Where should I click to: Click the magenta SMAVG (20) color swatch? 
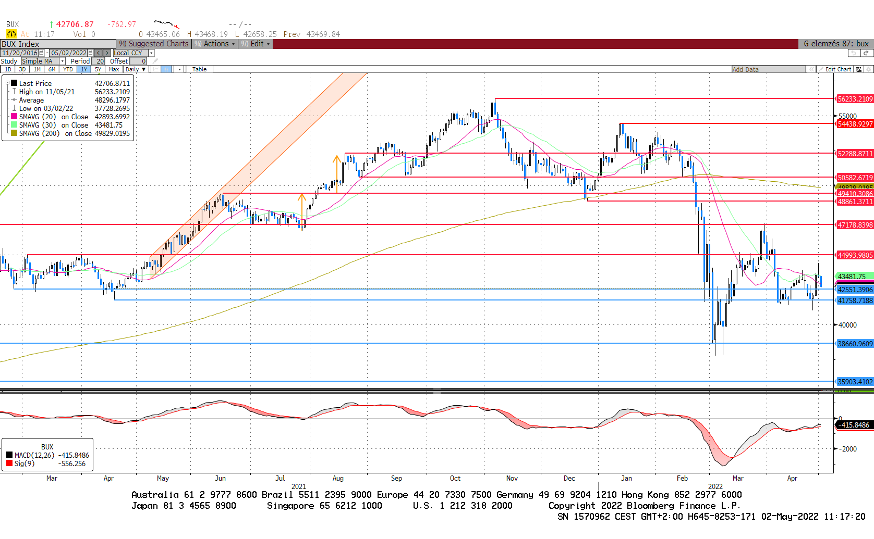15,117
